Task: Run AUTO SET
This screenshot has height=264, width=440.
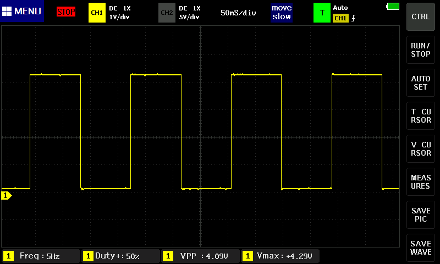Action: coord(421,82)
